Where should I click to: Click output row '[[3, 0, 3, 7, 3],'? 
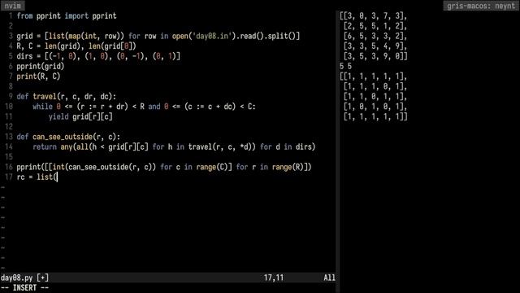[374, 16]
